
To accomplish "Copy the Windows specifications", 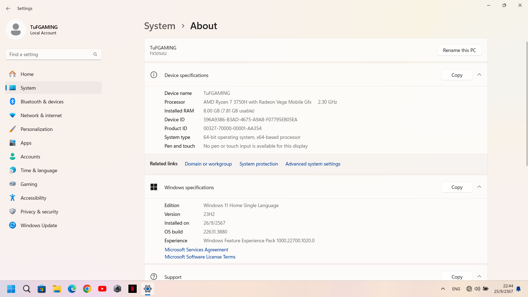I will 457,187.
